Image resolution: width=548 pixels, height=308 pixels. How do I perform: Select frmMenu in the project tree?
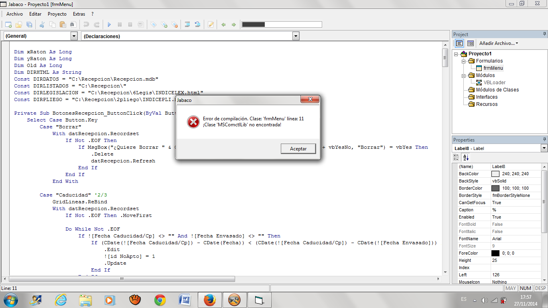[x=493, y=68]
